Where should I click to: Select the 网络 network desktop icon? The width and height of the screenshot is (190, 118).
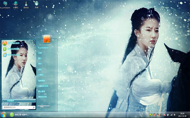click(x=37, y=5)
